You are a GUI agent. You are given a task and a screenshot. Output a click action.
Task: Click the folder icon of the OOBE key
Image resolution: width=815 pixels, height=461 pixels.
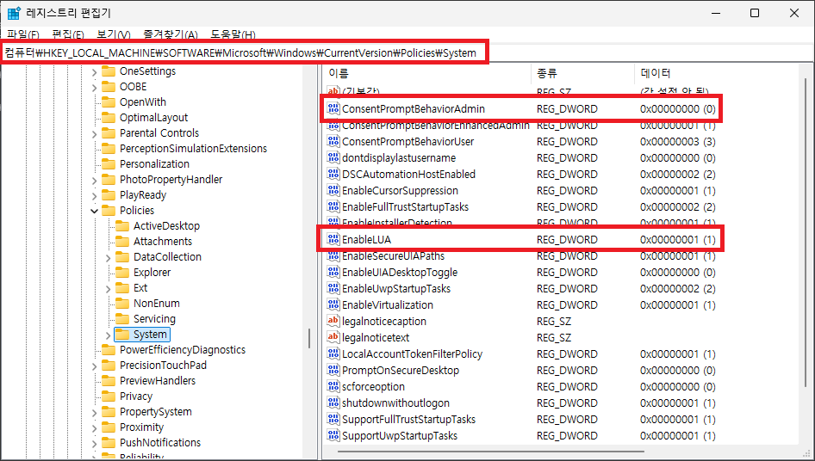(109, 86)
